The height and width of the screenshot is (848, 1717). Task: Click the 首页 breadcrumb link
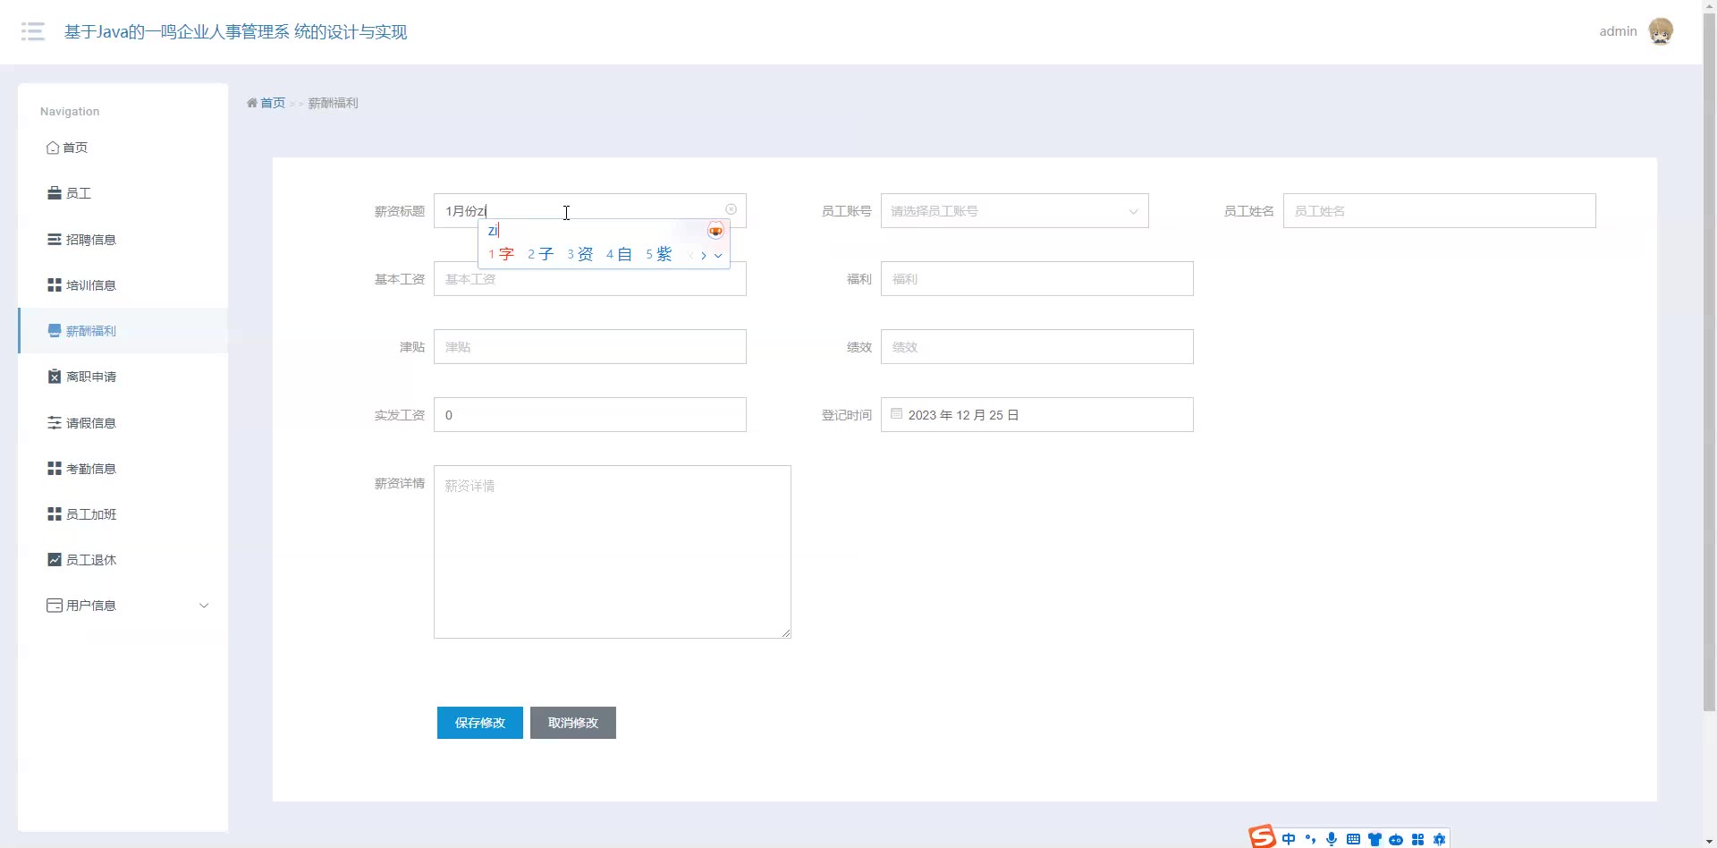click(273, 103)
